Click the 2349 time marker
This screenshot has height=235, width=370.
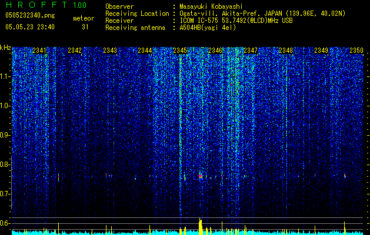pos(321,51)
